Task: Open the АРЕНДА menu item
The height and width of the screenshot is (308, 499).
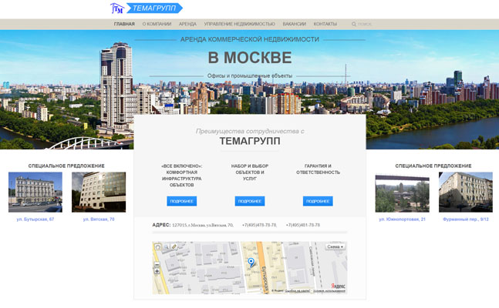Action: pos(187,24)
